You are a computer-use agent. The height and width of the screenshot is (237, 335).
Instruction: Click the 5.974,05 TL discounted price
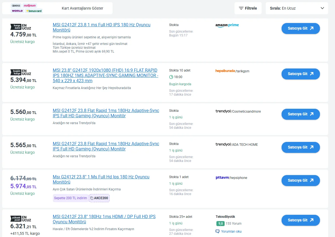tap(23, 186)
